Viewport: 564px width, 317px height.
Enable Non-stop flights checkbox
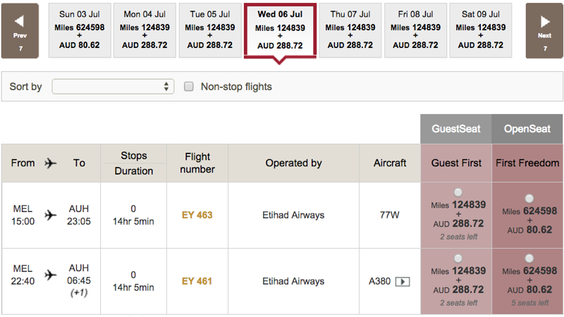click(x=189, y=87)
